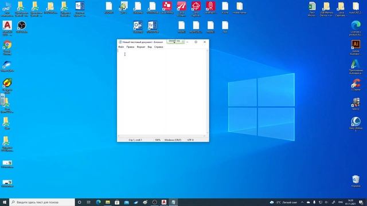Click the Notepad horizontal scrollbar
Viewport: 367px width, 206px height.
pos(162,136)
